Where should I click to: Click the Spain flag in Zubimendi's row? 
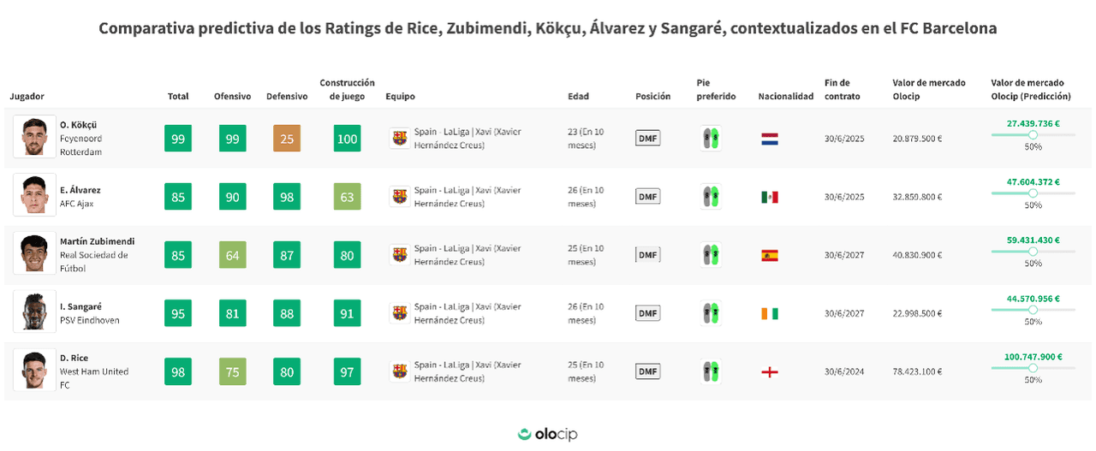pyautogui.click(x=769, y=255)
